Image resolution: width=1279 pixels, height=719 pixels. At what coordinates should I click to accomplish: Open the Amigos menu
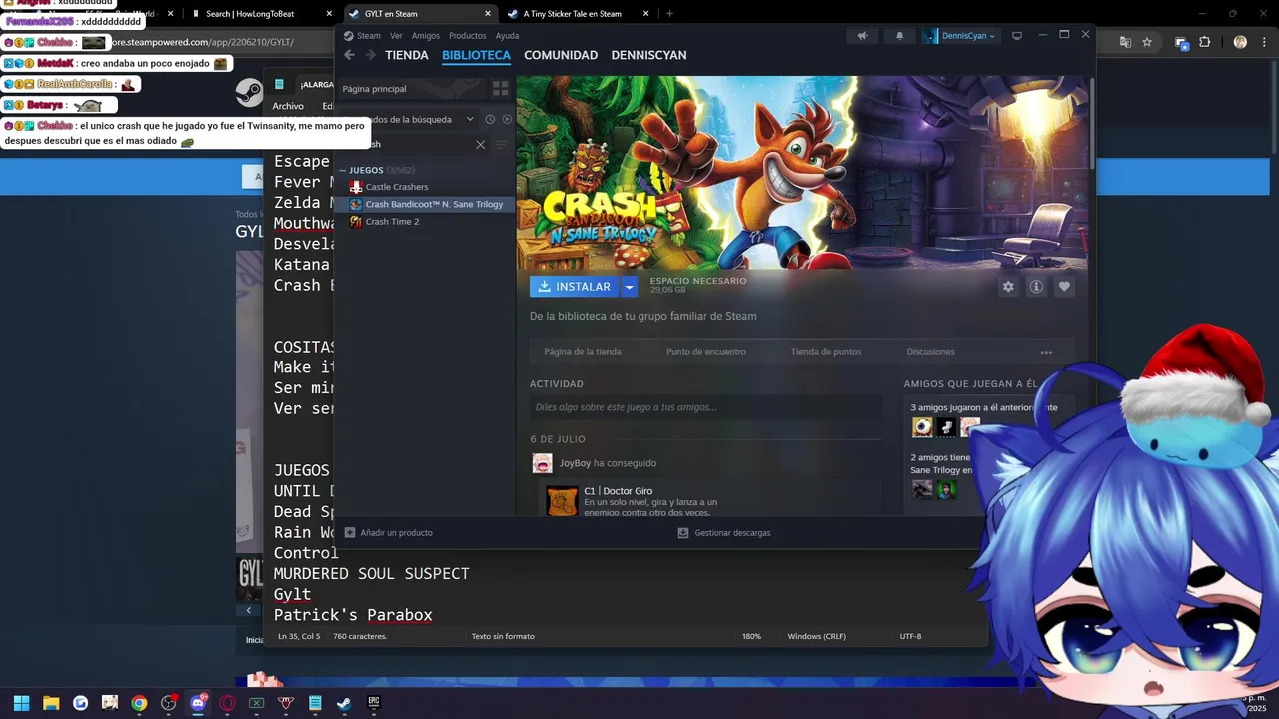(426, 36)
